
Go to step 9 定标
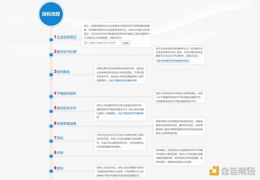(x=59, y=168)
